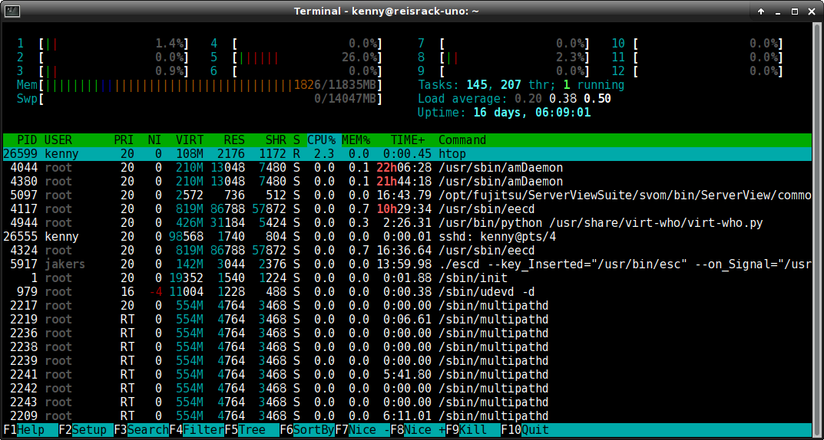Screen dimensions: 824x440
Task: Open F2 Setup in htop footer
Action: (86, 430)
